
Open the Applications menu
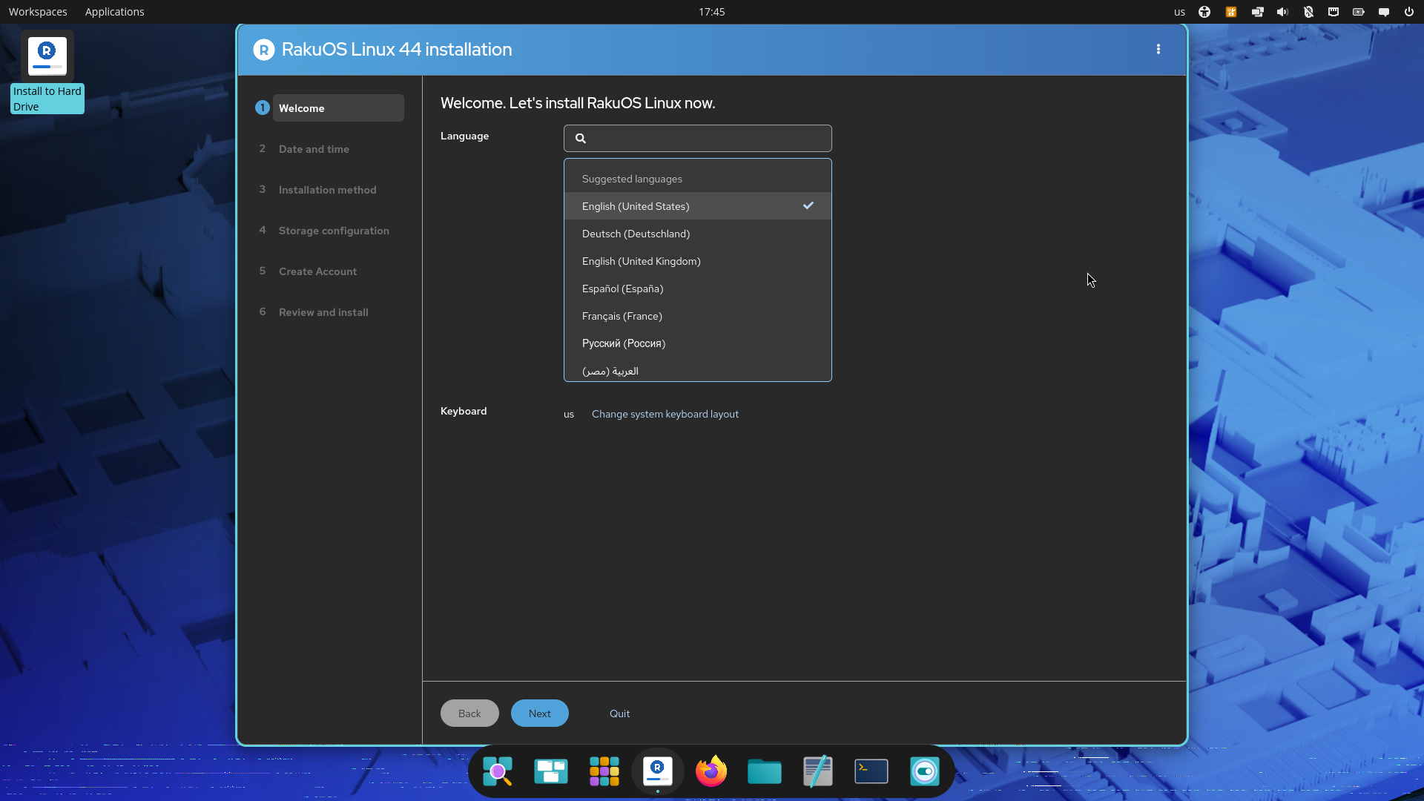coord(114,12)
